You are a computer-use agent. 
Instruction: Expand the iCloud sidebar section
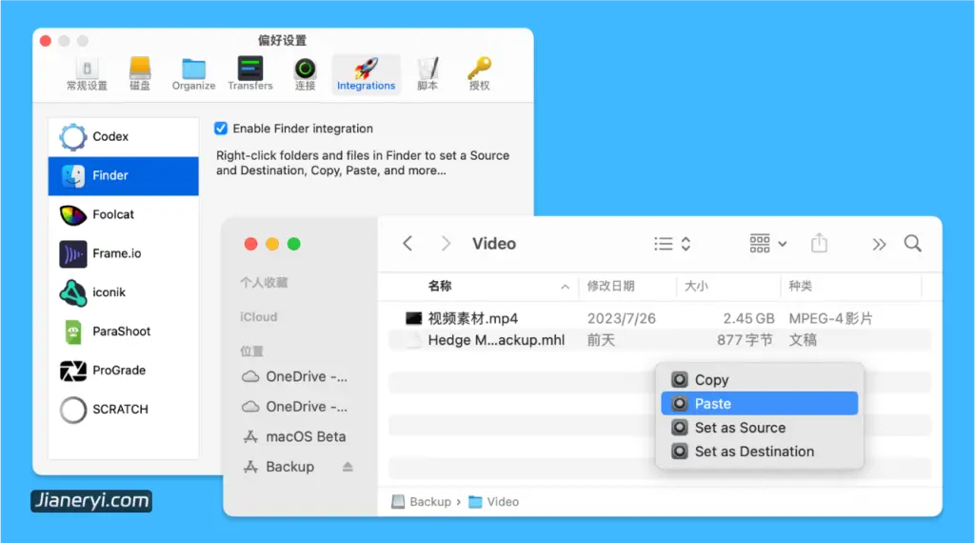tap(259, 317)
